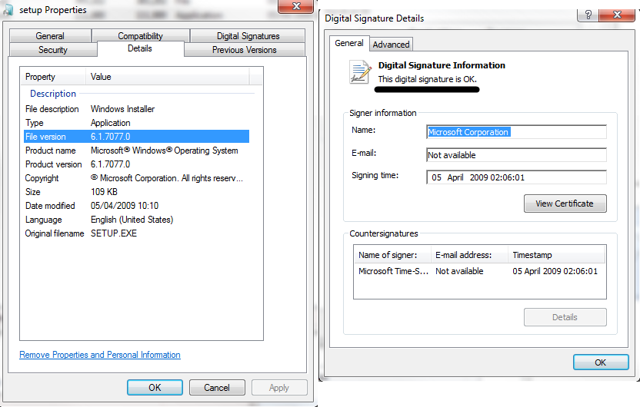Click countersignature timestamp 05 April 2009 02:06:01
This screenshot has width=640, height=407.
coord(555,271)
